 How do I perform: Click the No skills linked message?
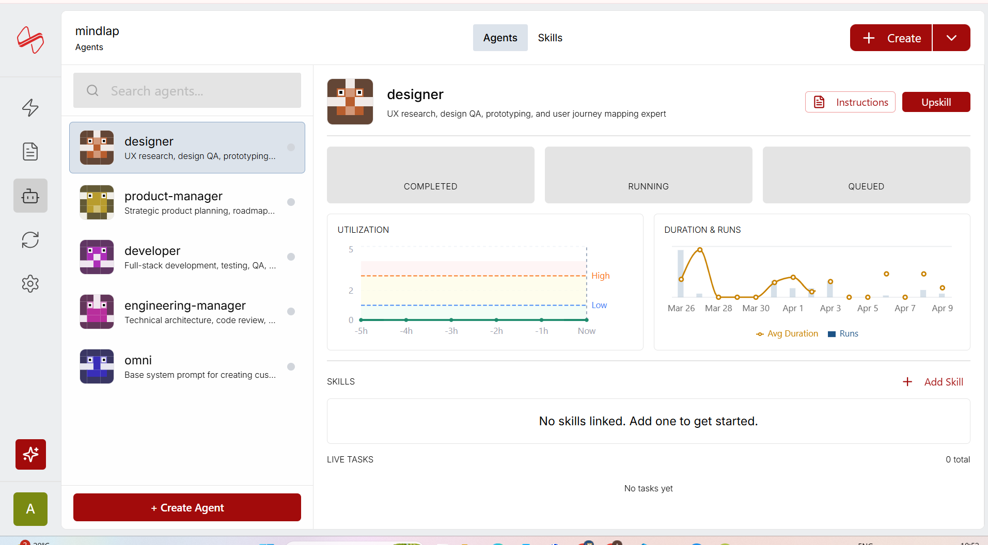click(x=649, y=421)
